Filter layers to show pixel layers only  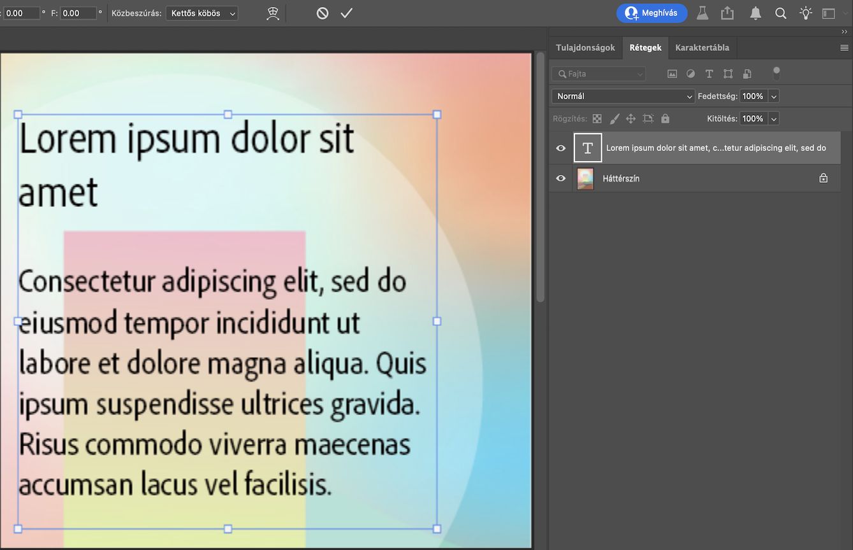click(x=672, y=73)
